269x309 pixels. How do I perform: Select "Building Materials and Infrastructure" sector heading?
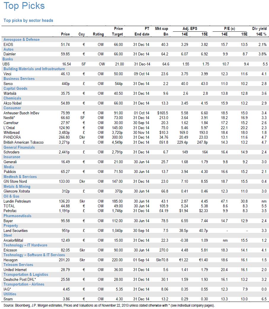click(34, 69)
